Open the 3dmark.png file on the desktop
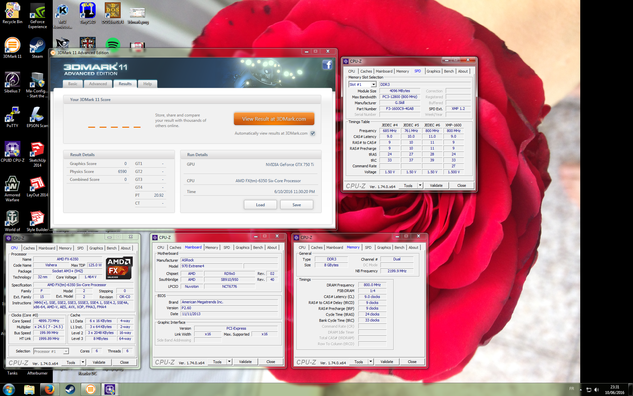Image resolution: width=633 pixels, height=396 pixels. (x=138, y=16)
